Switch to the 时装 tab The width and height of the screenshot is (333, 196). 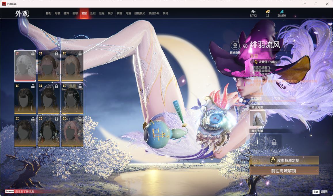tap(58, 13)
